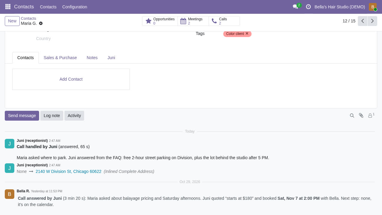Click Add Contact card

(71, 79)
